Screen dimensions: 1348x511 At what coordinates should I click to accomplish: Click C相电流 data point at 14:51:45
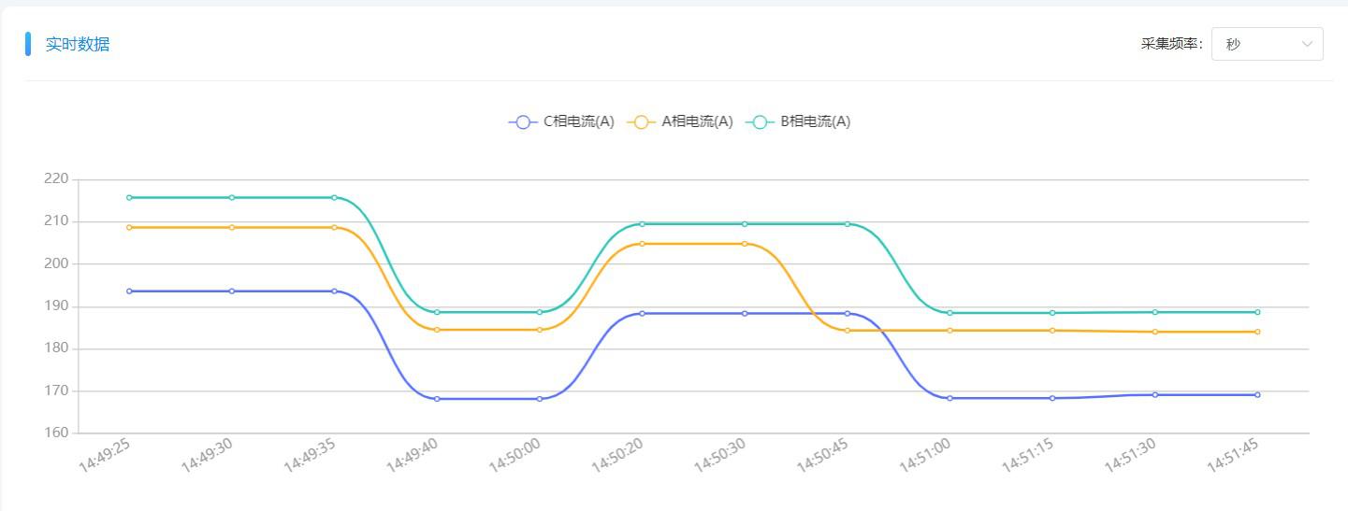click(x=1257, y=394)
